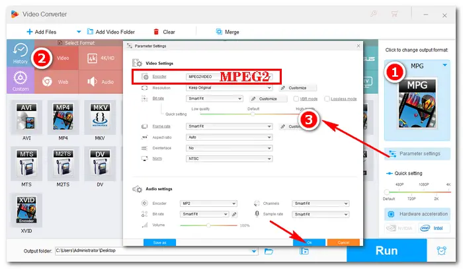
Task: Select the MTS format icon
Action: pyautogui.click(x=26, y=163)
